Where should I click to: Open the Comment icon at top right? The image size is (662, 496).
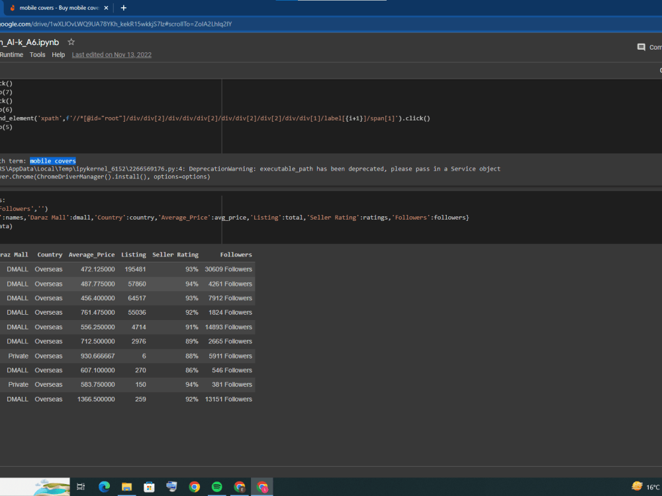pyautogui.click(x=641, y=47)
